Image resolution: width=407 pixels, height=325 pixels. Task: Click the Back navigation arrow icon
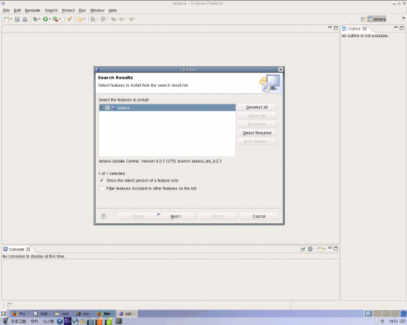(x=121, y=19)
